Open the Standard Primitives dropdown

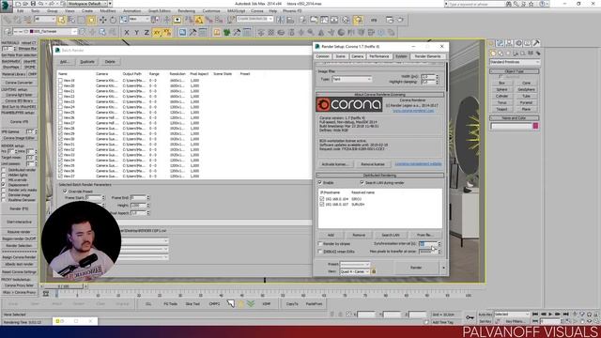point(515,62)
